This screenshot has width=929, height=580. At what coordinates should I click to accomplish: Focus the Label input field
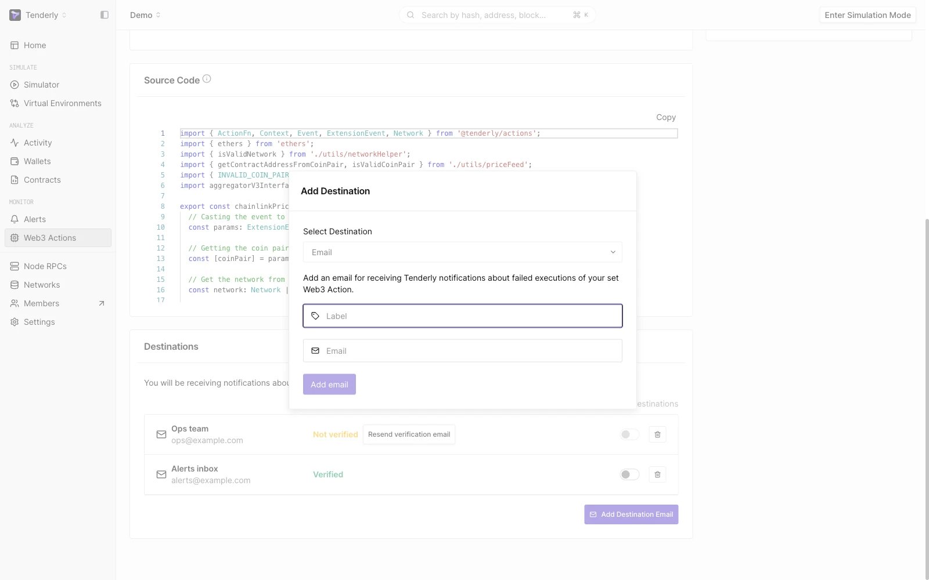pyautogui.click(x=463, y=316)
